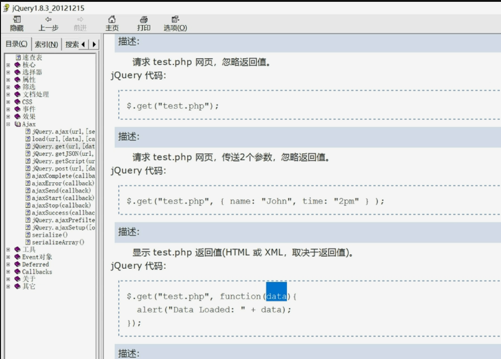Open the 速查表 topic

pos(29,57)
